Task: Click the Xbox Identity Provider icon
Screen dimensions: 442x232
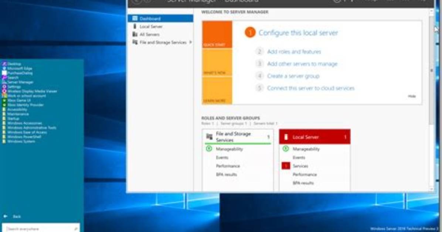Action: point(4,105)
